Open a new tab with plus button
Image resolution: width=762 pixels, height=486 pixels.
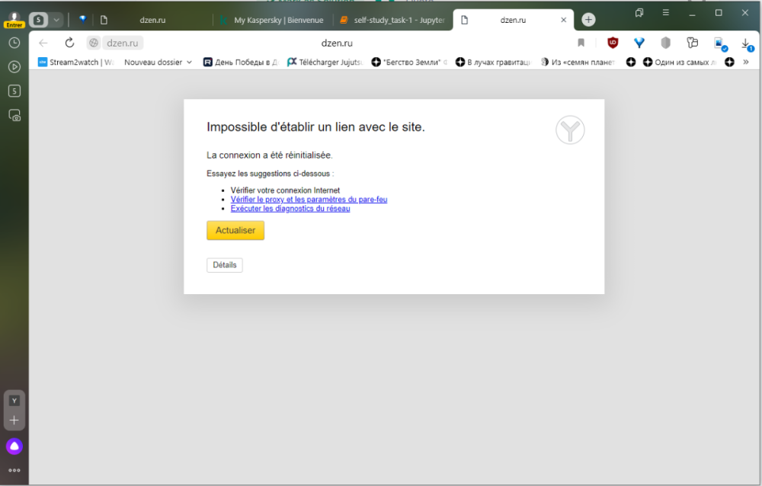[x=588, y=20]
